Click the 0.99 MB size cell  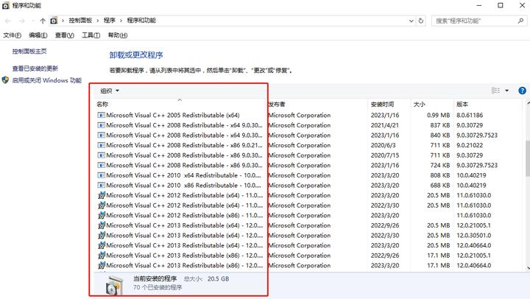[438, 116]
